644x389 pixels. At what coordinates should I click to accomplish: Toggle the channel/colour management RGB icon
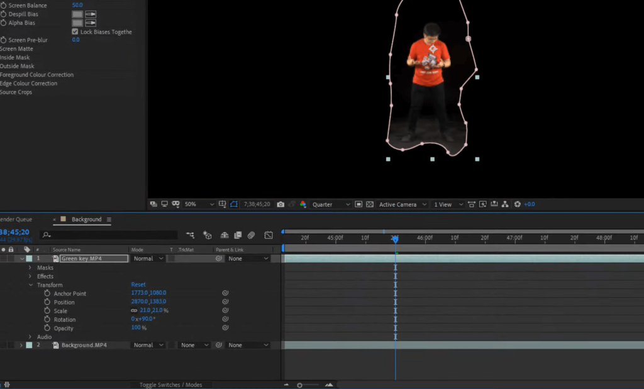point(303,204)
